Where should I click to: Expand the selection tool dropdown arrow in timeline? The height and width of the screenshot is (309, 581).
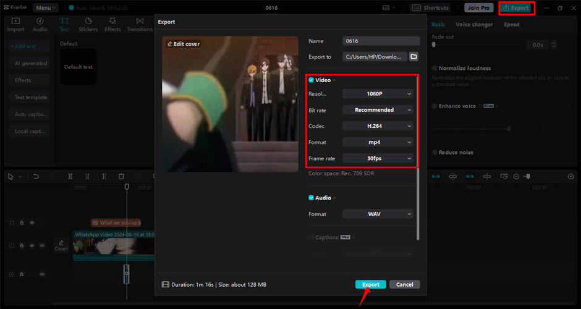(x=20, y=177)
